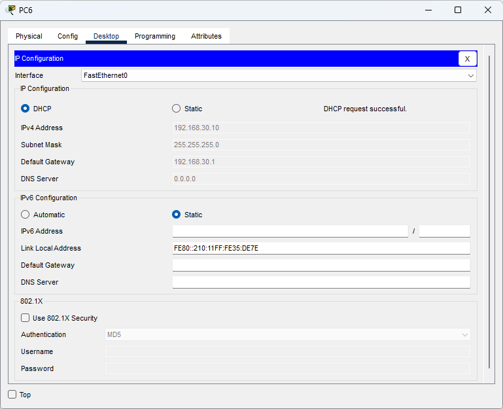Enable the Use 802.1X Security checkbox
The width and height of the screenshot is (503, 409).
click(26, 318)
